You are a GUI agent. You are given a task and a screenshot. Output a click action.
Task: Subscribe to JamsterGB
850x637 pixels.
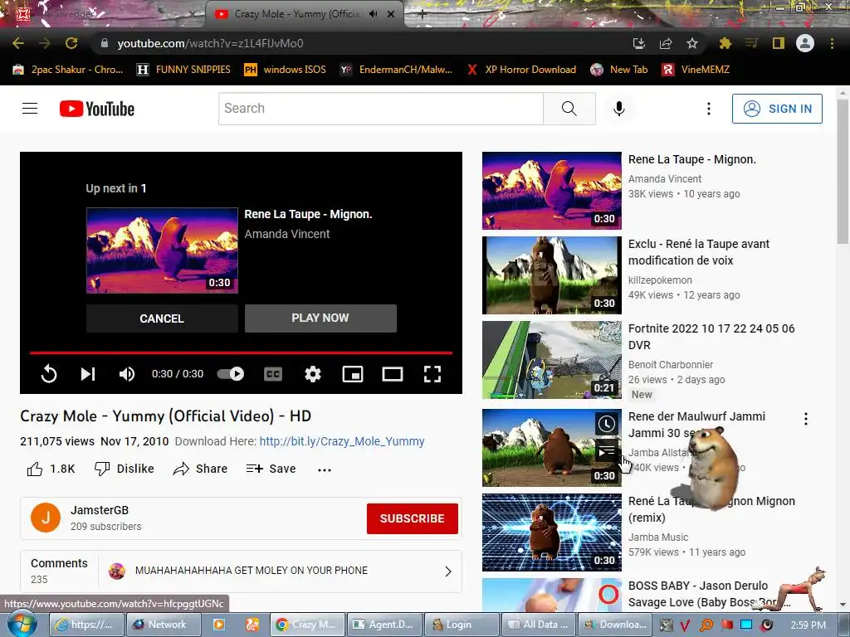tap(412, 518)
